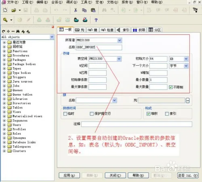This screenshot has height=182, width=202.
Task: Switch to the 权限 Privileges tab
Action: click(x=139, y=30)
